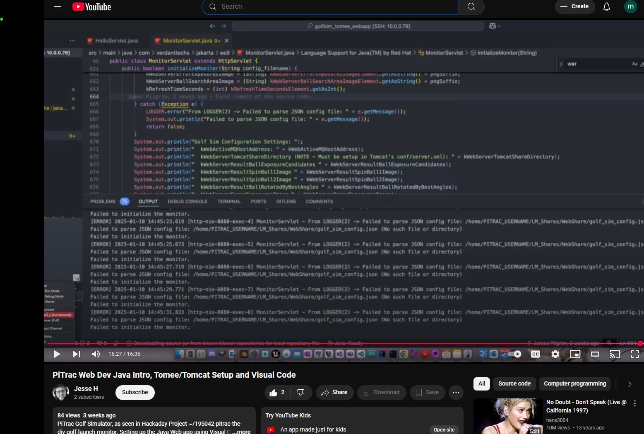This screenshot has height=434, width=644.
Task: Subscribe to Jesse H channel
Action: (135, 392)
